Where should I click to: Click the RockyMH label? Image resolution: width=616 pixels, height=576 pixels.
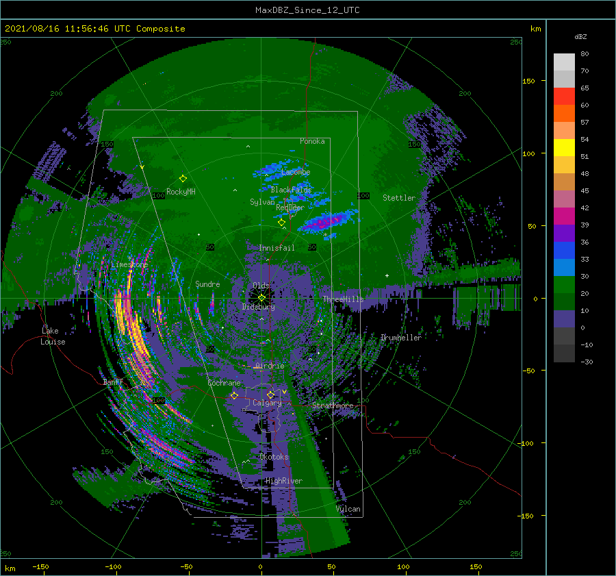181,192
